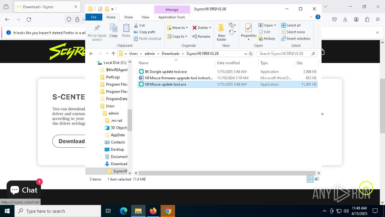Select V8 Mouse firmware upgrade instructions document
The height and width of the screenshot is (217, 385).
click(228, 78)
